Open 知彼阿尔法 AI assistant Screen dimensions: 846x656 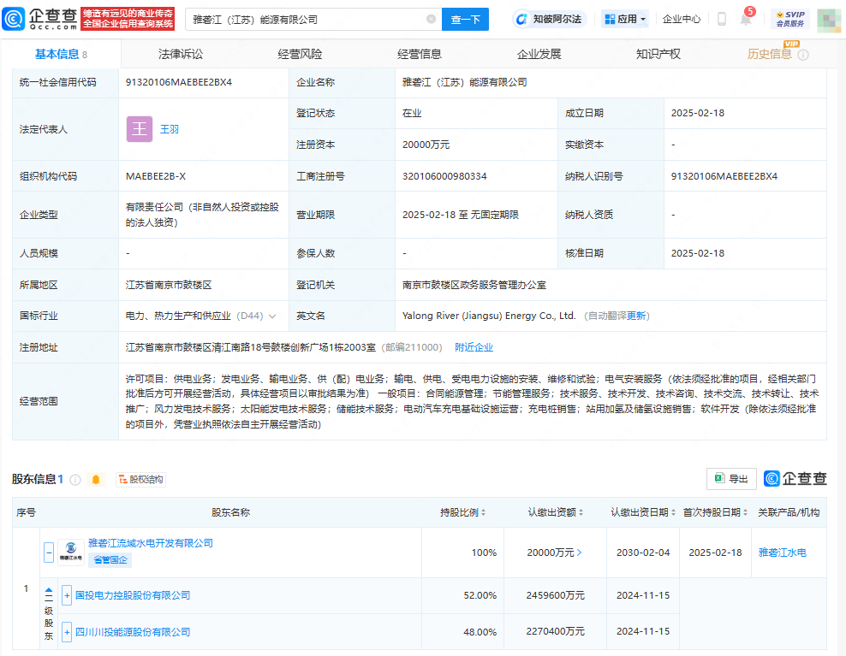(x=550, y=19)
